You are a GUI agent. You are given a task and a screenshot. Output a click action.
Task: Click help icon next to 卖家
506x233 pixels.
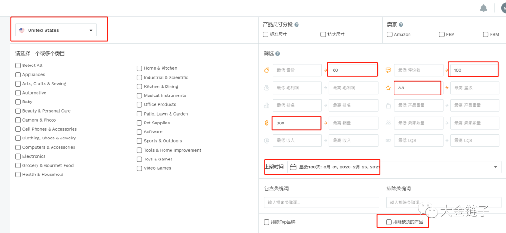pyautogui.click(x=401, y=24)
